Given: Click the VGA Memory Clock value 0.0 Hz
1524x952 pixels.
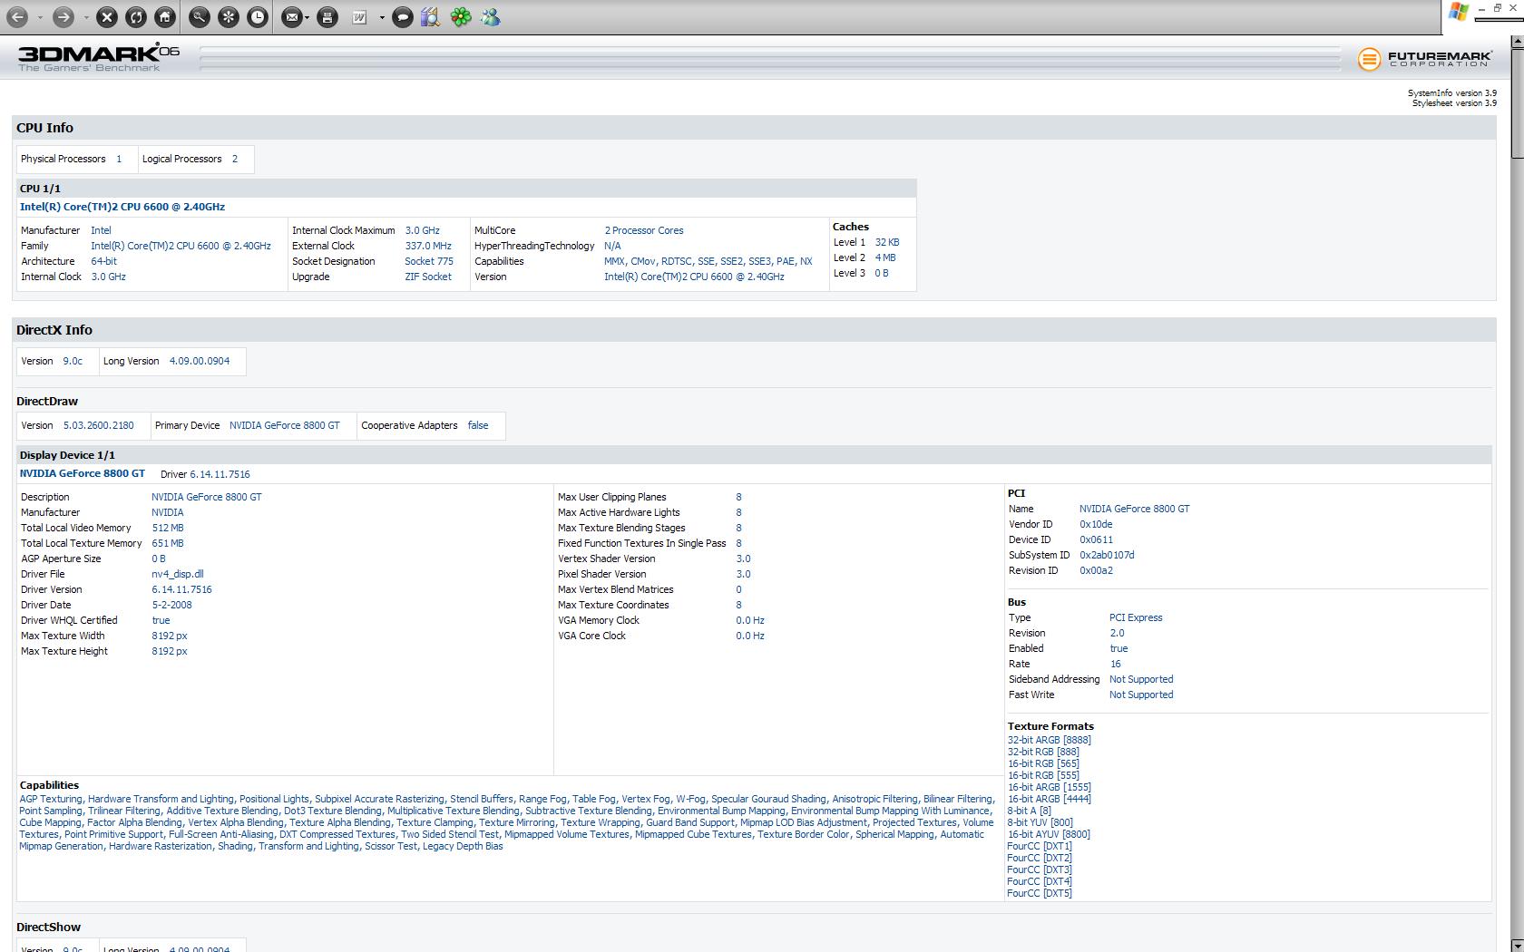Looking at the screenshot, I should 750,620.
